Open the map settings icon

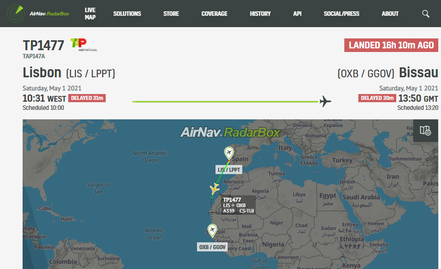(425, 131)
